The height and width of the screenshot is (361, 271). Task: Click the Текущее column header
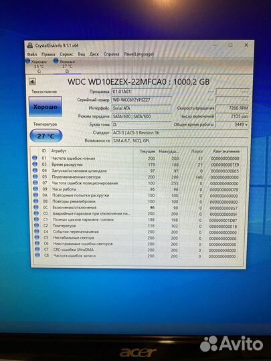[x=147, y=152]
